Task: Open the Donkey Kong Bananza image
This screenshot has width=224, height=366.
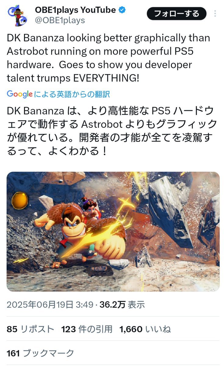Action: click(x=113, y=231)
